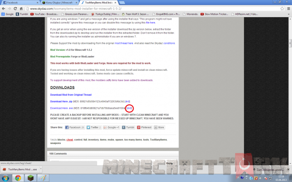
Task: Close the TooManyItems Mod Insta tab
Action: click(x=115, y=2)
